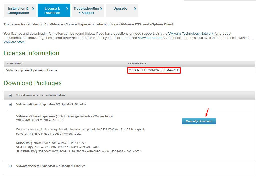Click 'VMware vSphere Hypervisor 6.7 Update 1- Binaries' title
Screen dimensions: 256x177
(51, 166)
